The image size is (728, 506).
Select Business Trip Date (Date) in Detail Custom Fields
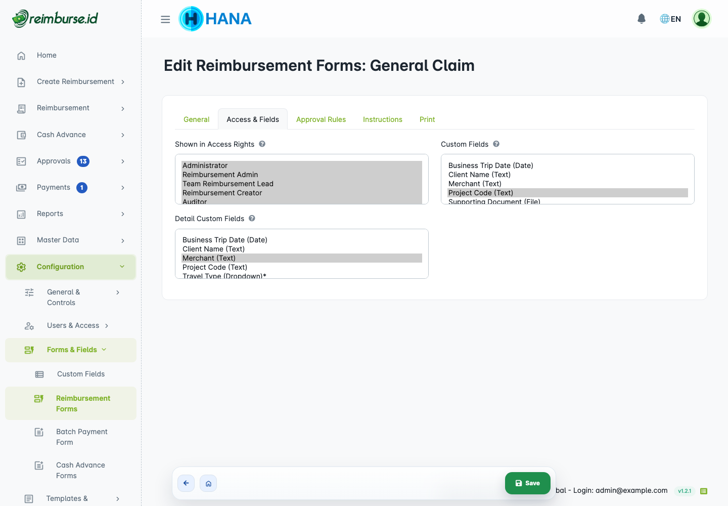(302, 240)
